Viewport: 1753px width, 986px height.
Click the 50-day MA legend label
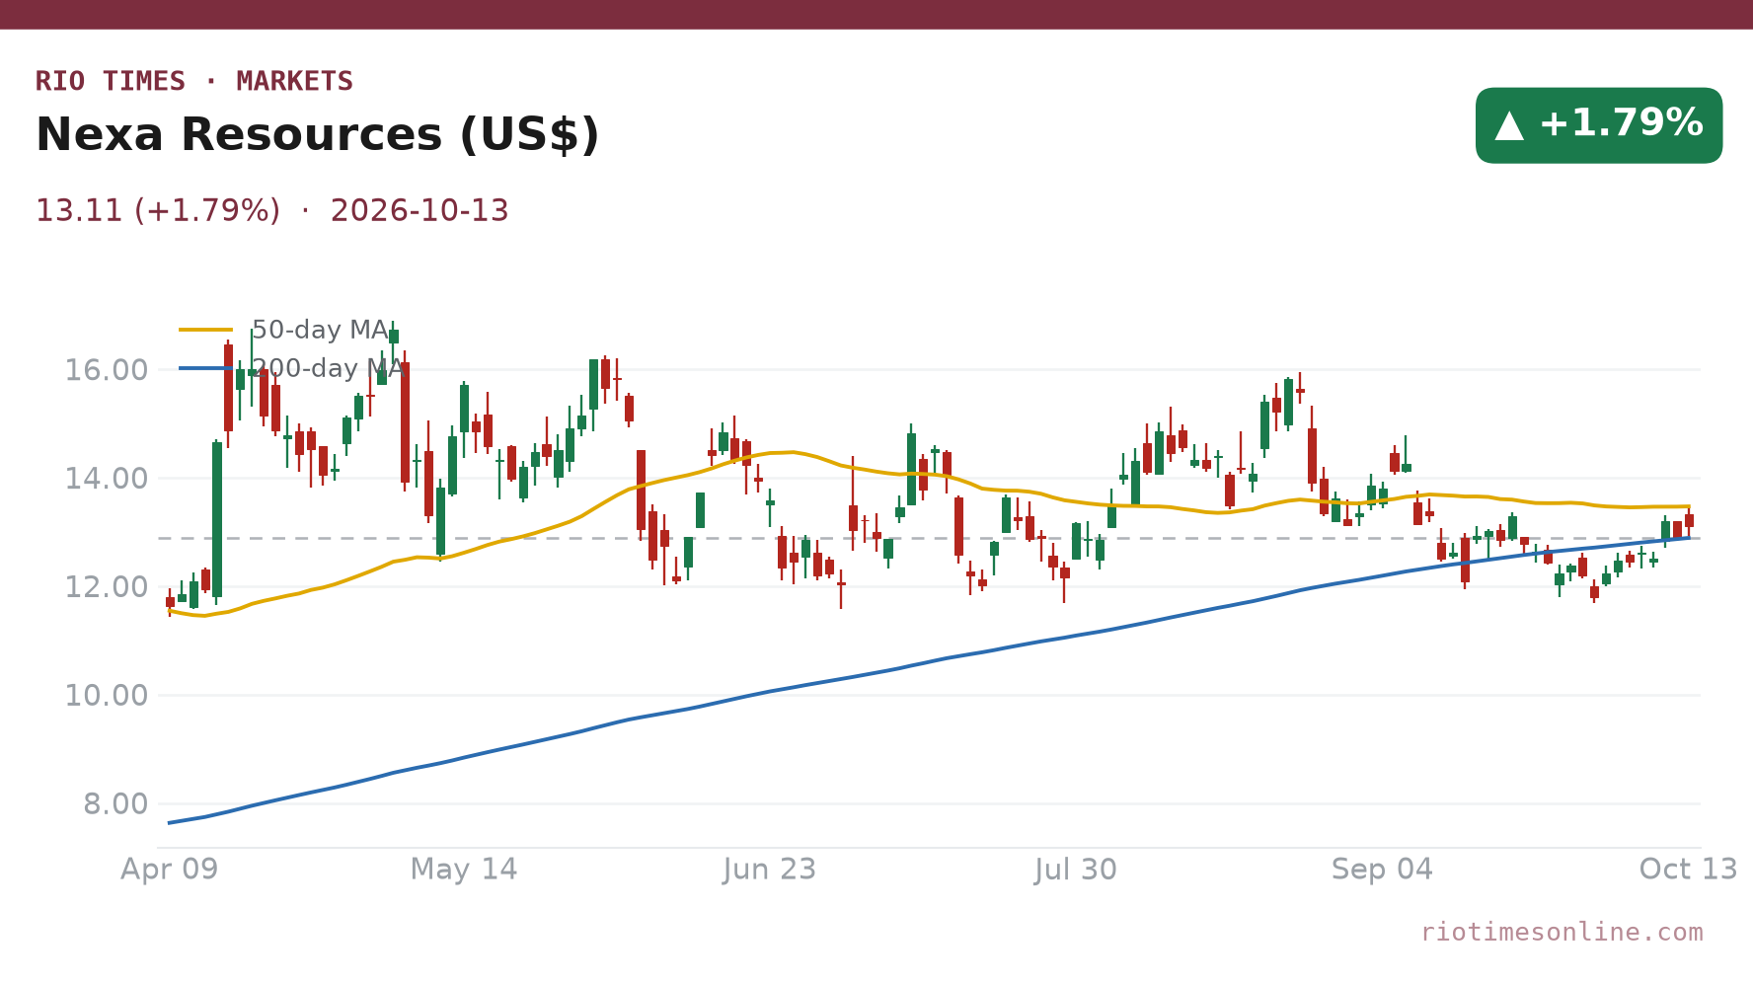(320, 330)
